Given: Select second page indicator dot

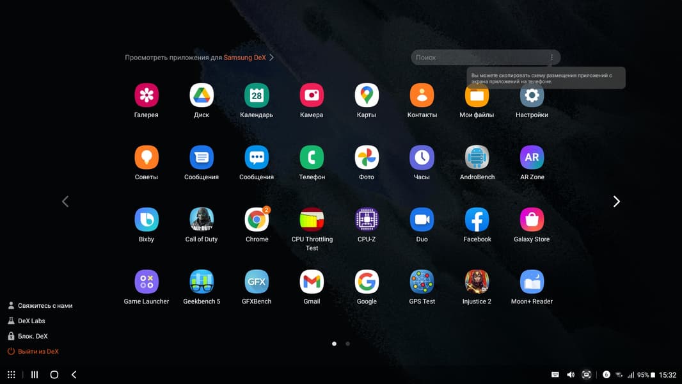Looking at the screenshot, I should click(x=347, y=344).
